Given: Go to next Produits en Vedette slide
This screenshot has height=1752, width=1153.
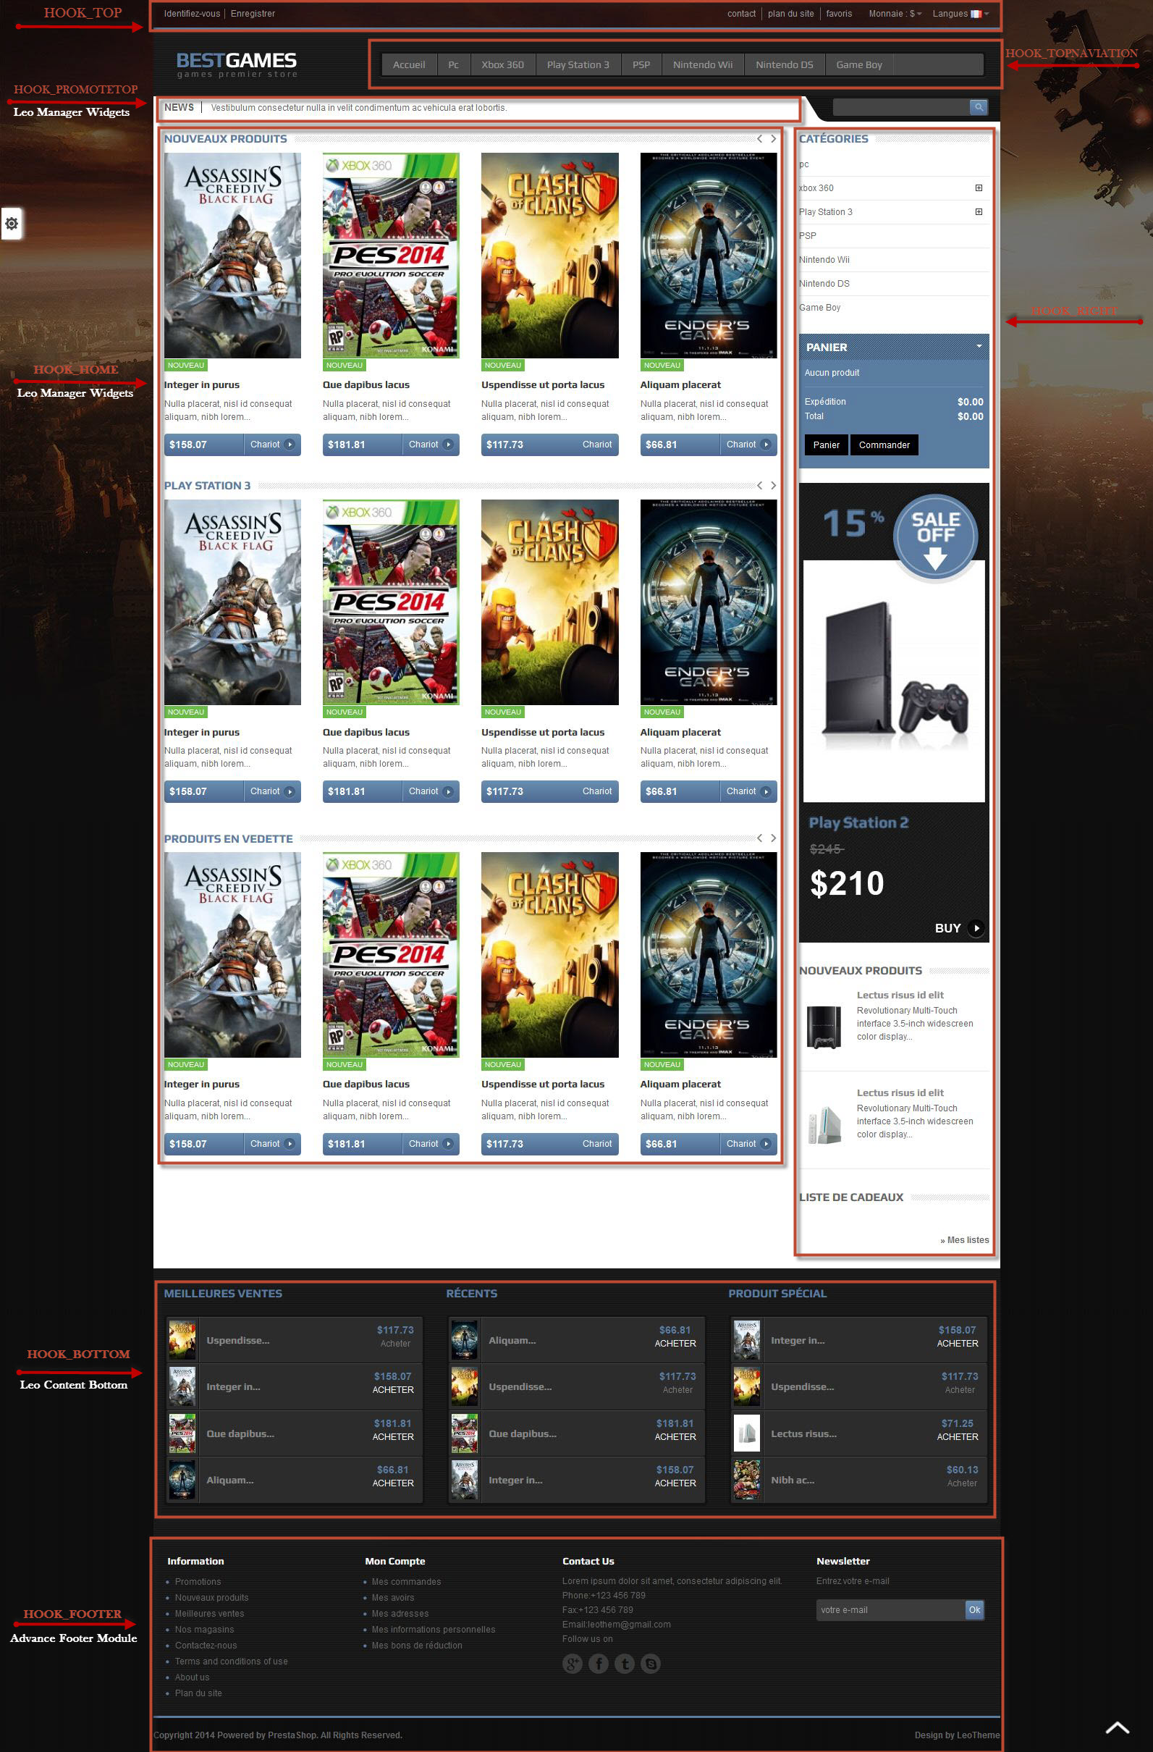Looking at the screenshot, I should coord(772,838).
